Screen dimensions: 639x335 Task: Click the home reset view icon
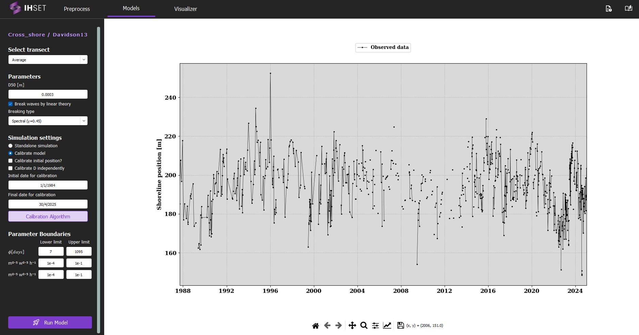pyautogui.click(x=316, y=325)
